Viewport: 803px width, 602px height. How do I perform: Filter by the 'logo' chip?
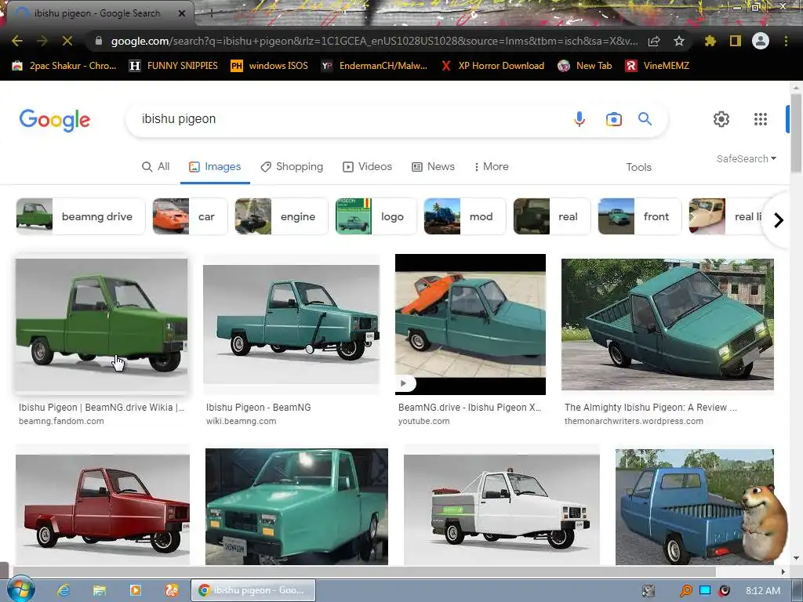point(376,216)
